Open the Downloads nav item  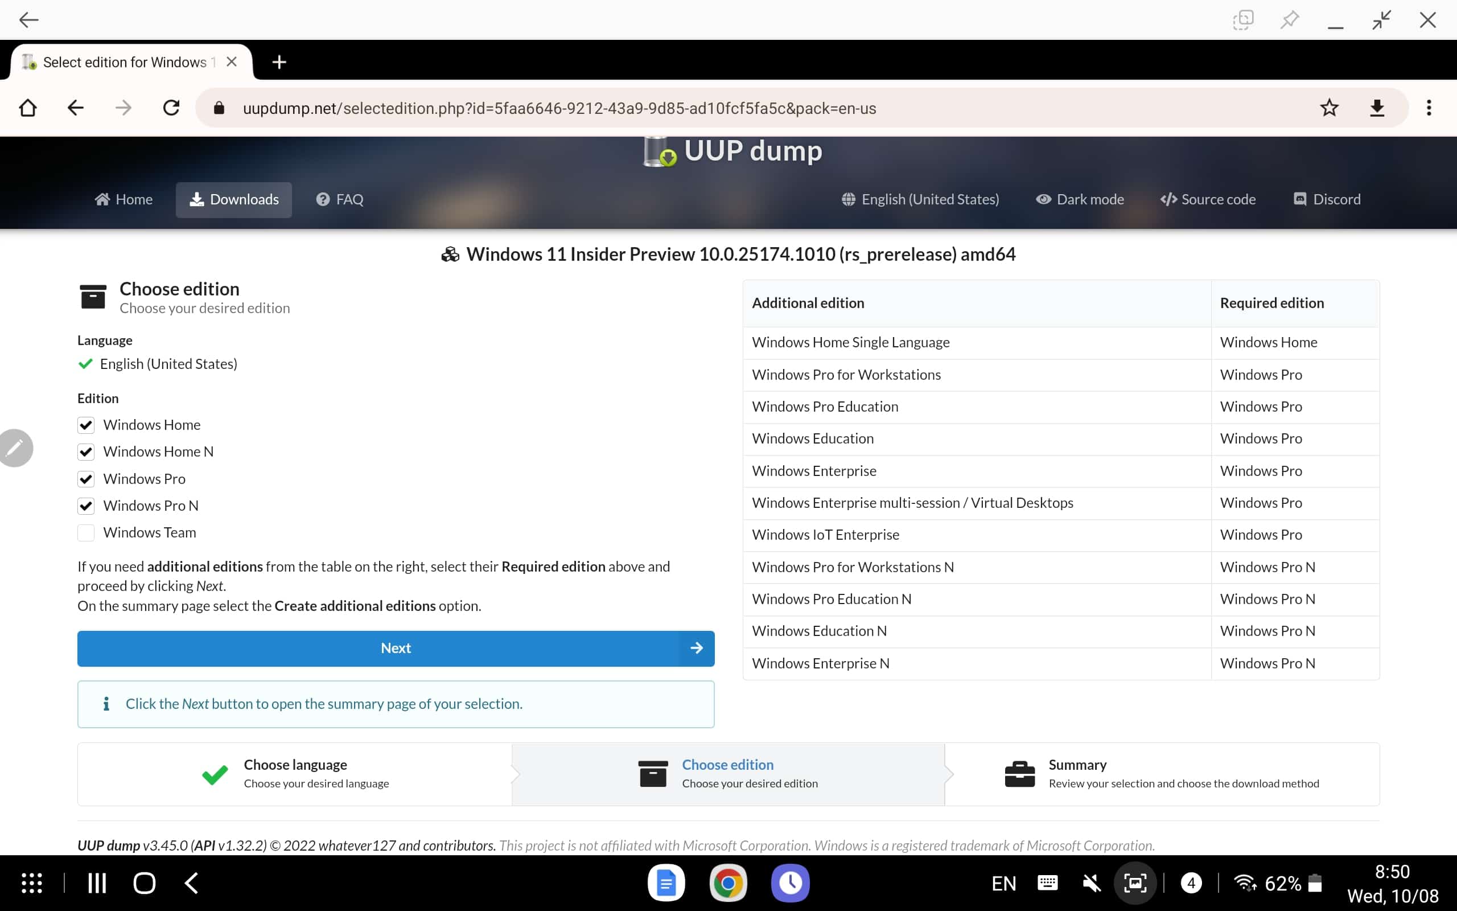pos(233,199)
